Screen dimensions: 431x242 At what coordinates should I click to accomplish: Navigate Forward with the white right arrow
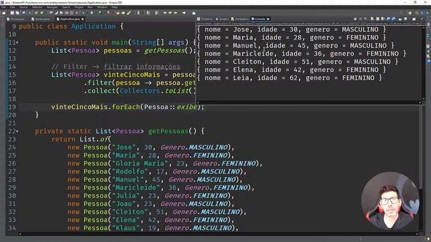point(184,13)
